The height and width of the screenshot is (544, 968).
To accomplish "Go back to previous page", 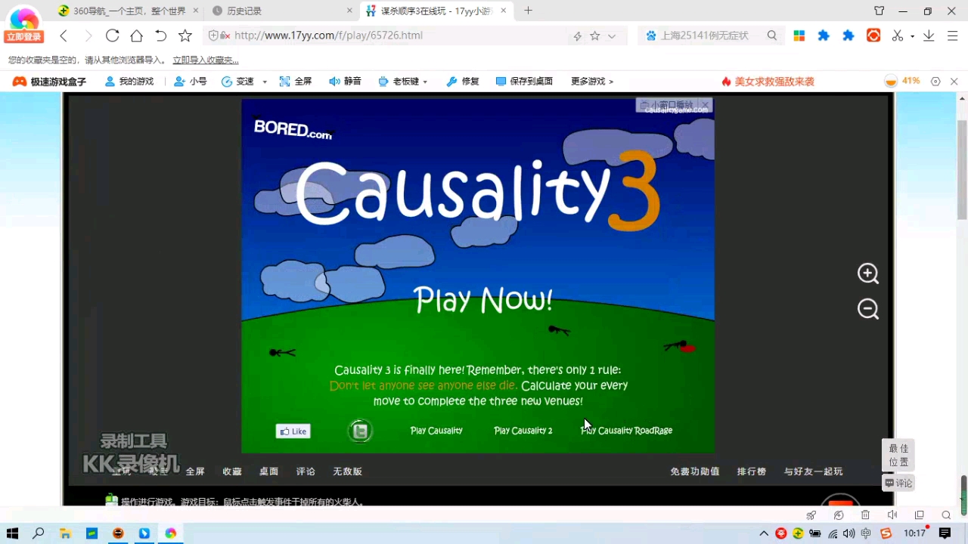I will pyautogui.click(x=64, y=36).
